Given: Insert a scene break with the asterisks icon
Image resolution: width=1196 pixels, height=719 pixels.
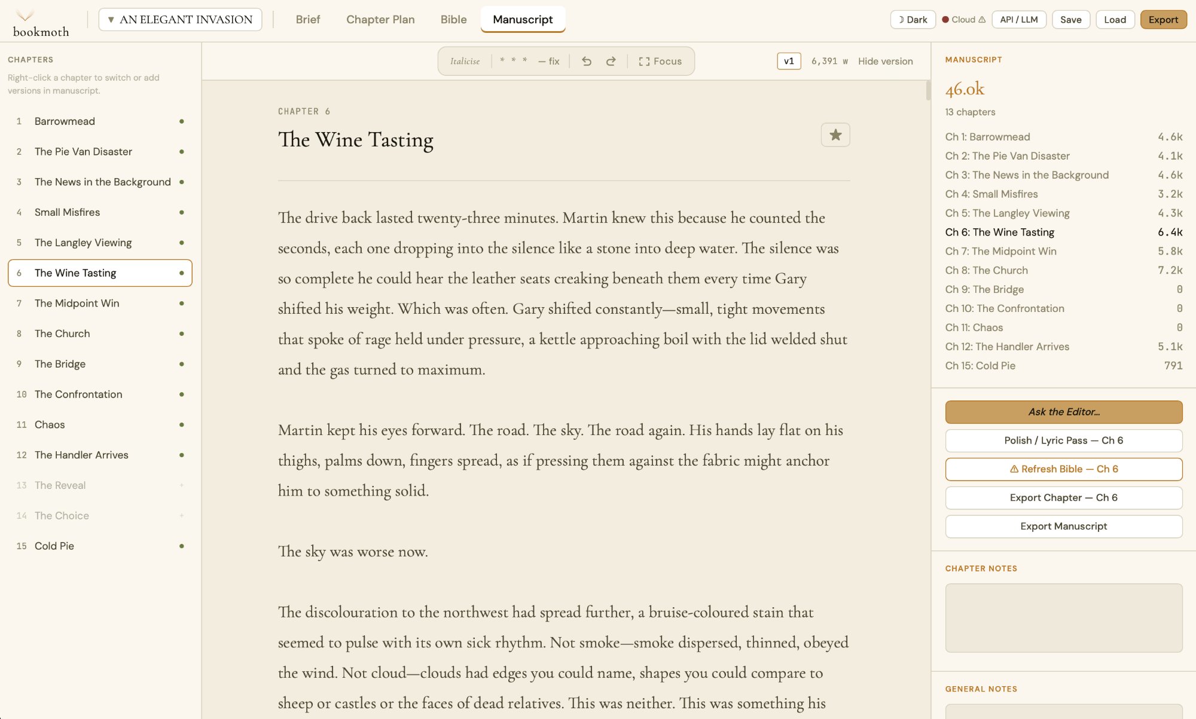Looking at the screenshot, I should click(513, 60).
